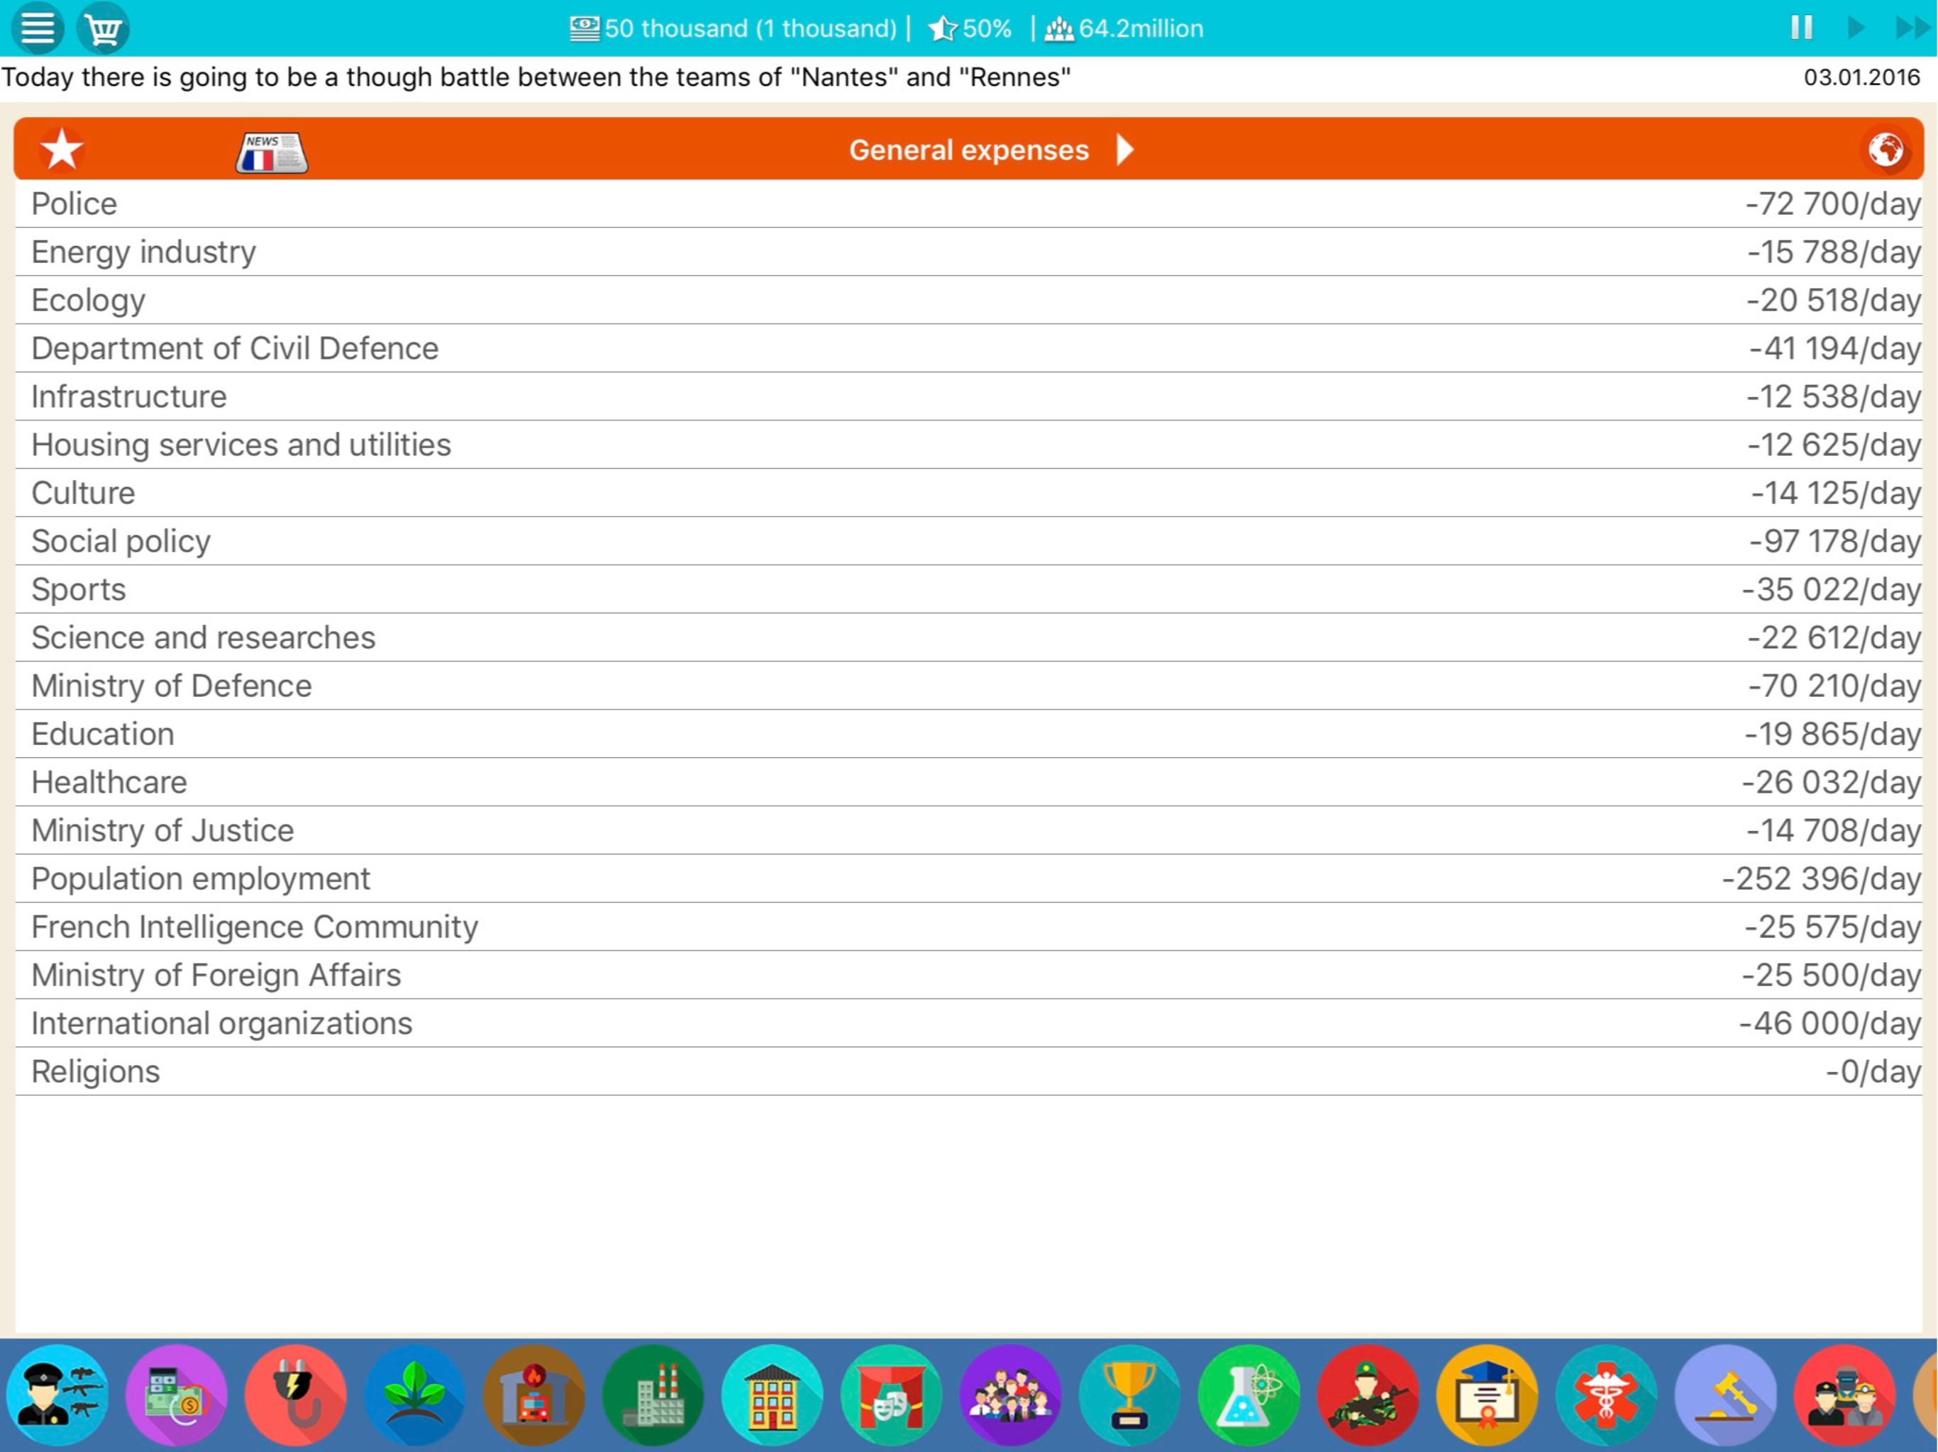This screenshot has height=1452, width=1938.
Task: Open the Population employment workers icon
Action: pyautogui.click(x=1845, y=1394)
